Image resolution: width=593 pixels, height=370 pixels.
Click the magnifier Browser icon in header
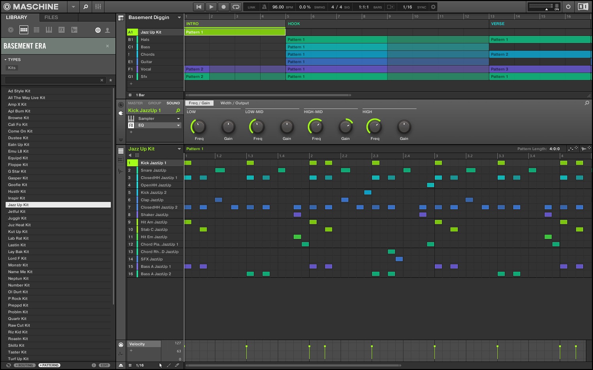coord(85,7)
